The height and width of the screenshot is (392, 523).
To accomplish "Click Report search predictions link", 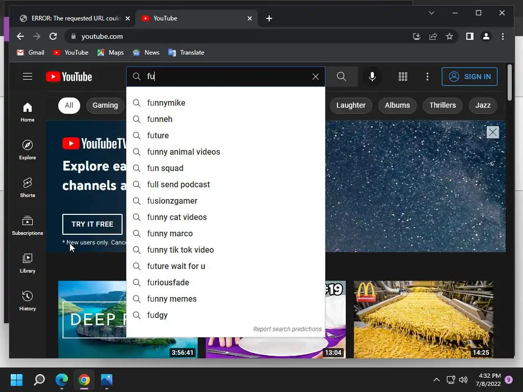I will (x=287, y=329).
